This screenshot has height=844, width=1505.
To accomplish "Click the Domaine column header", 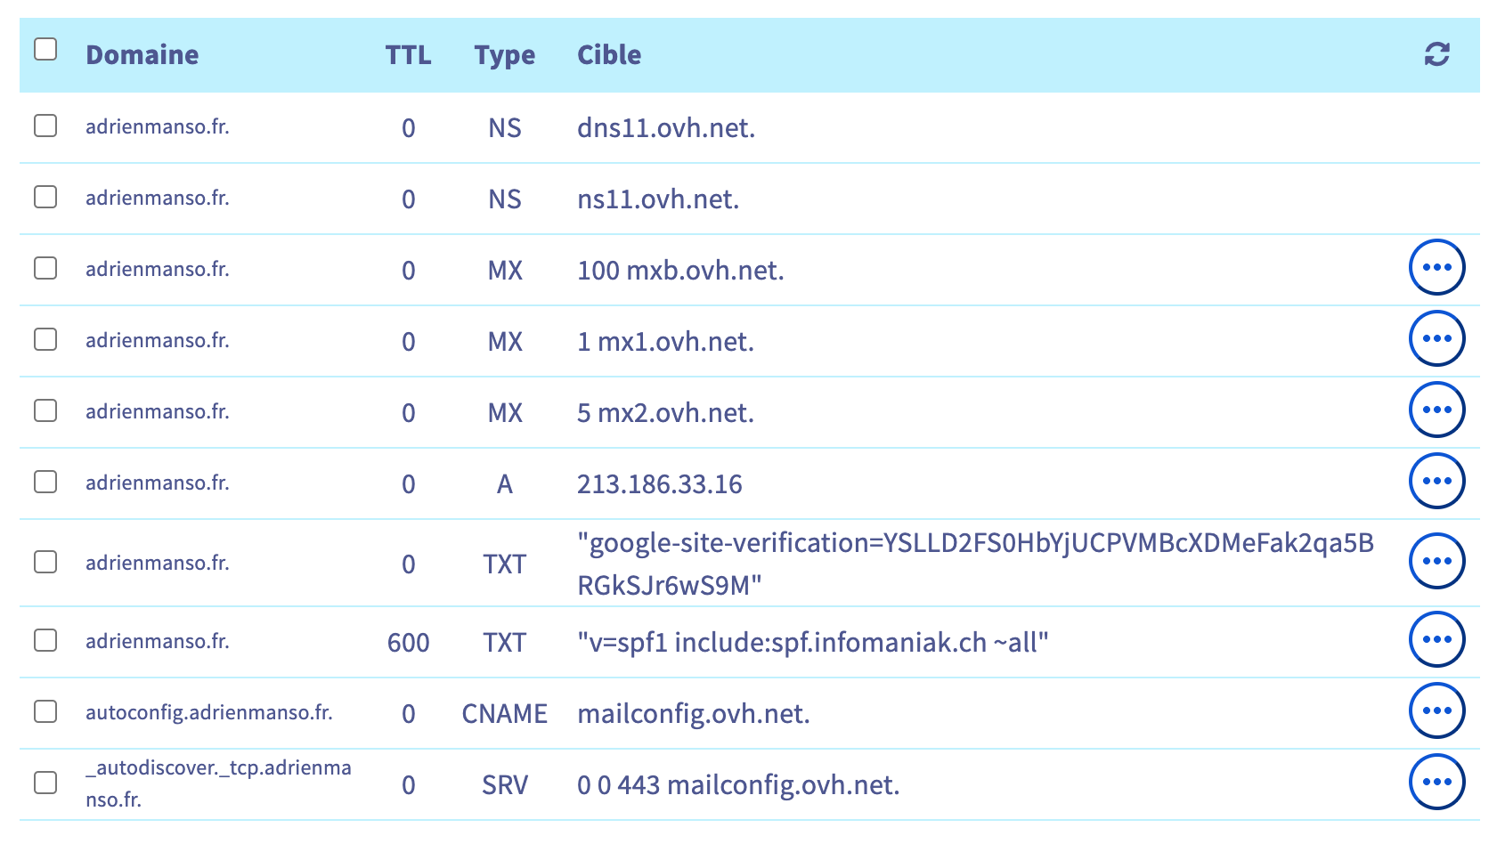I will point(142,55).
